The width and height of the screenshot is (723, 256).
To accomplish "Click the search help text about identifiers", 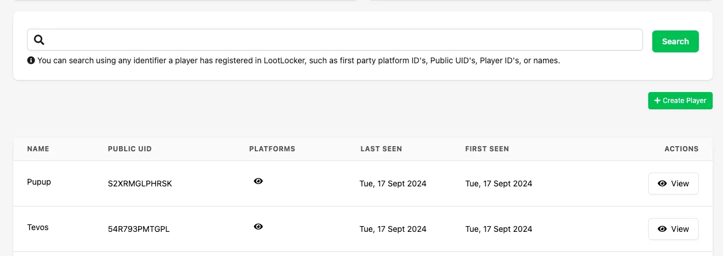I will [299, 60].
